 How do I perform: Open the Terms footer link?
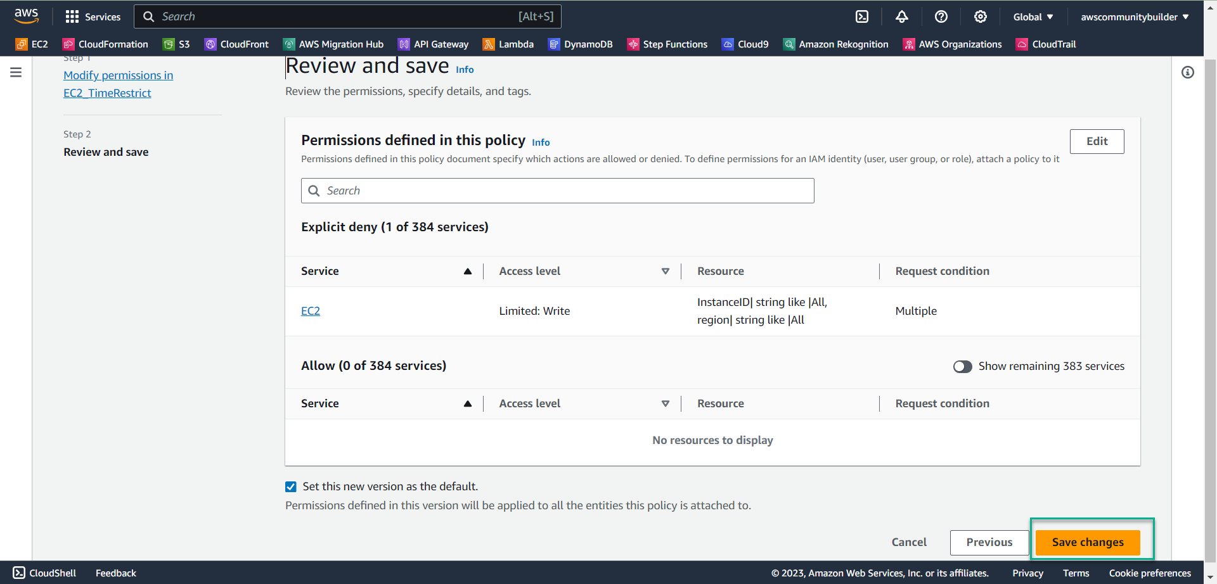[1076, 573]
